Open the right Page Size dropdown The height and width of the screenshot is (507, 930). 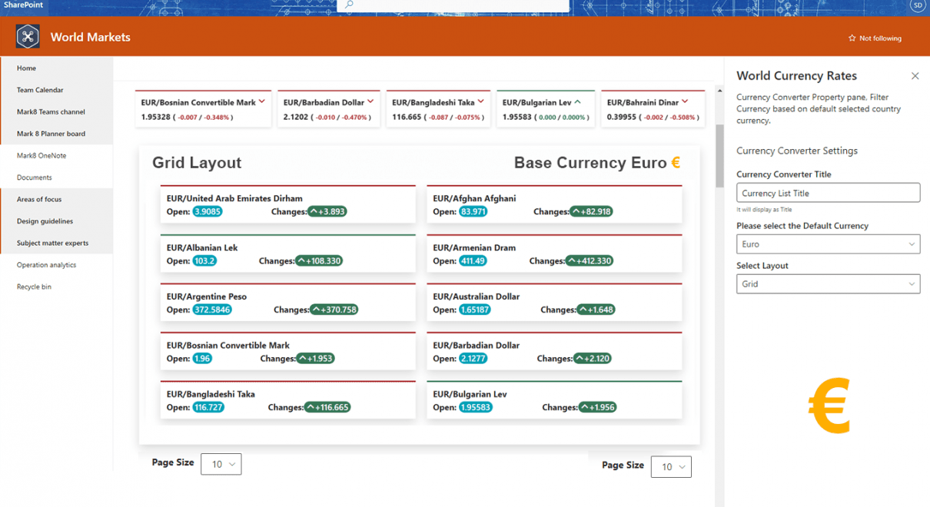click(x=671, y=467)
